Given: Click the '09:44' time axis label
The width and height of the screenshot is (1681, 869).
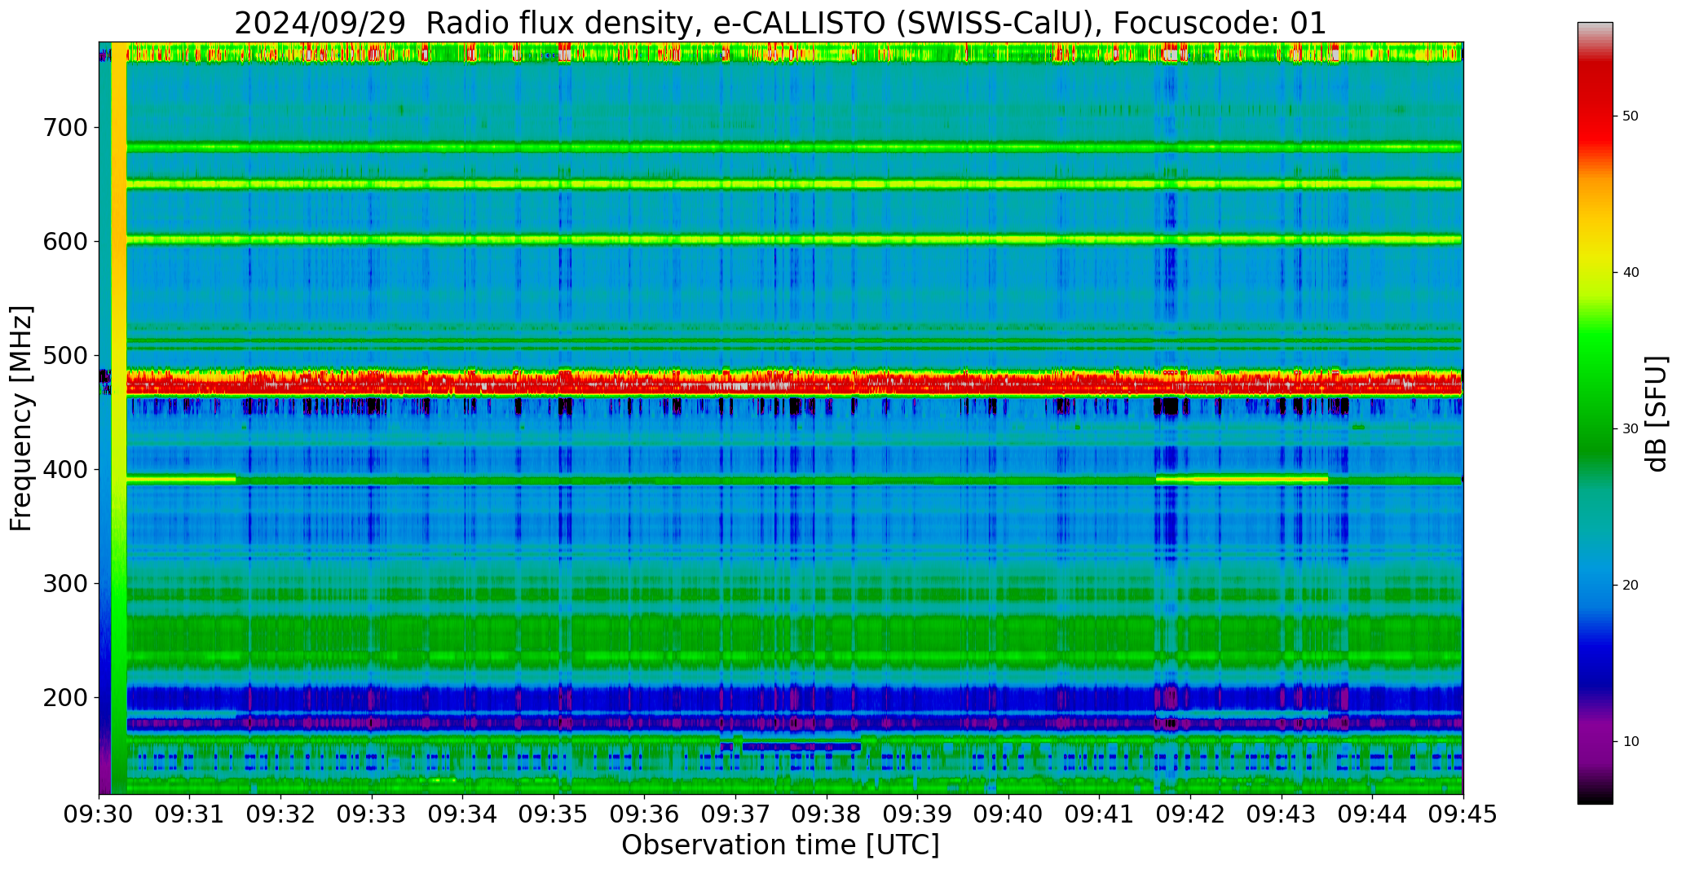Looking at the screenshot, I should pyautogui.click(x=1372, y=814).
